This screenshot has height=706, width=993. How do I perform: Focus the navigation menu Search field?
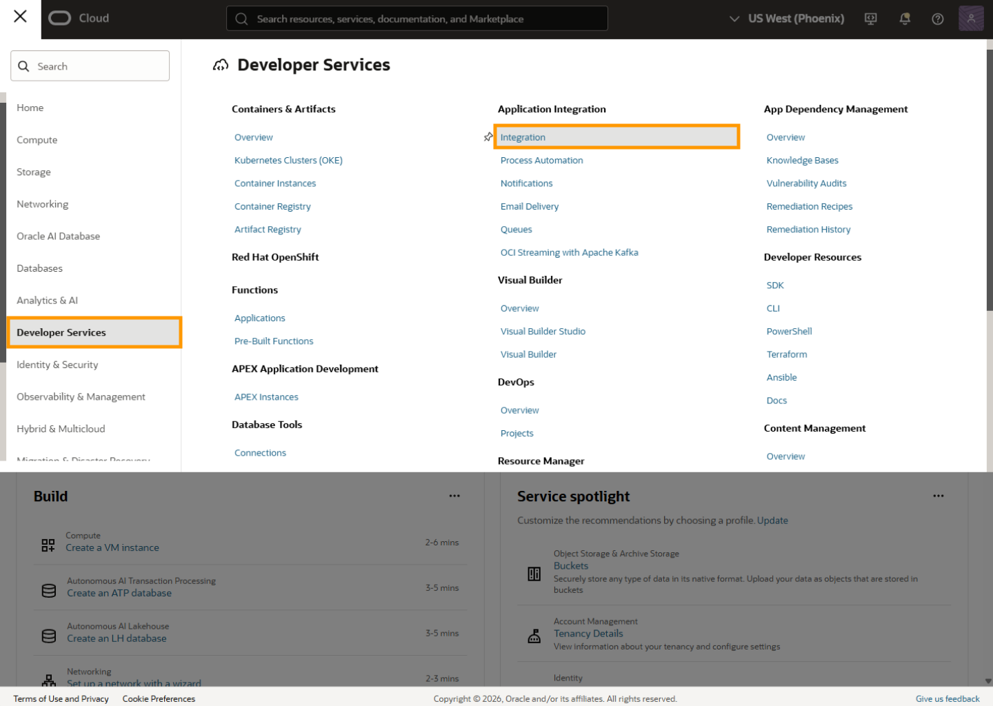coord(90,66)
